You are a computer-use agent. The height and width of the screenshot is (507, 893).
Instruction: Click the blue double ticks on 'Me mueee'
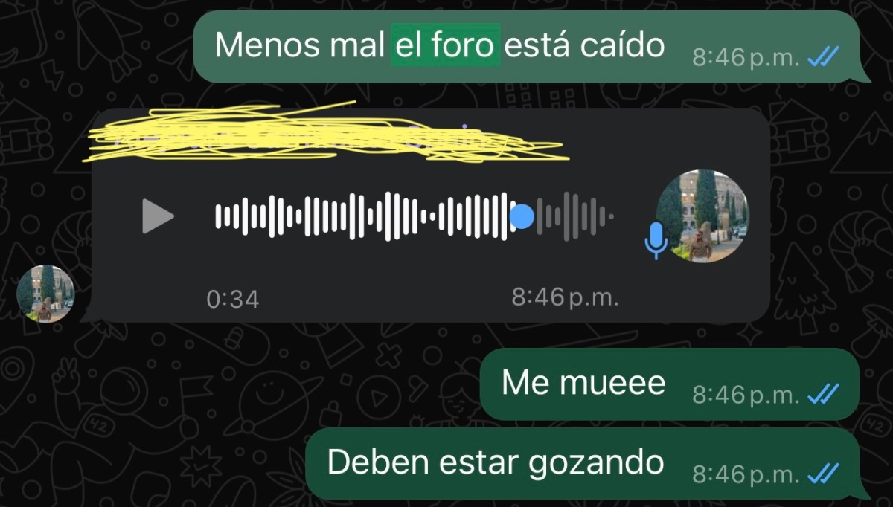822,393
